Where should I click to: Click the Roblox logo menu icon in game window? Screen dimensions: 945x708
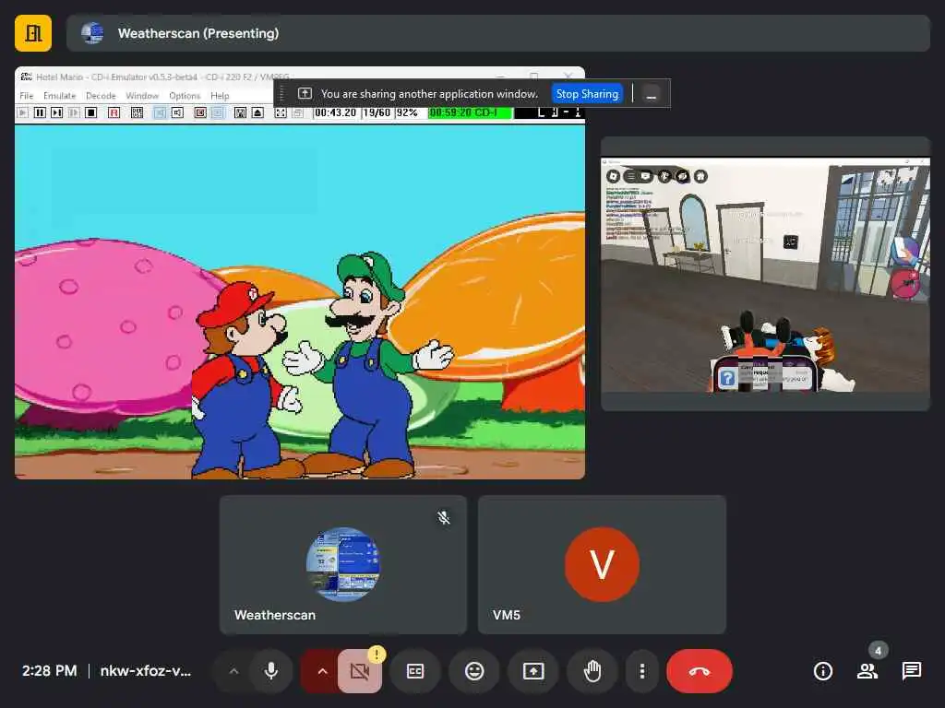tap(614, 176)
